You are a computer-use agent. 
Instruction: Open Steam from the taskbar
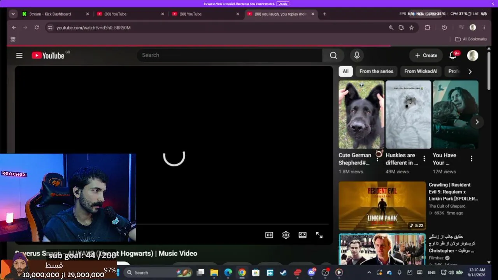coord(283,273)
